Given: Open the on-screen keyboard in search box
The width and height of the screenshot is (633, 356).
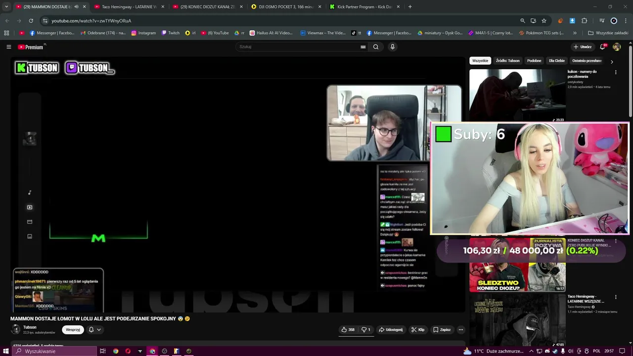Looking at the screenshot, I should click(363, 47).
